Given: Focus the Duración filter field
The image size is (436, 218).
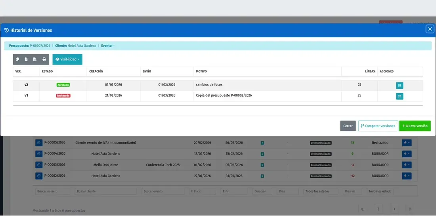Looking at the screenshot, I should (262, 191).
